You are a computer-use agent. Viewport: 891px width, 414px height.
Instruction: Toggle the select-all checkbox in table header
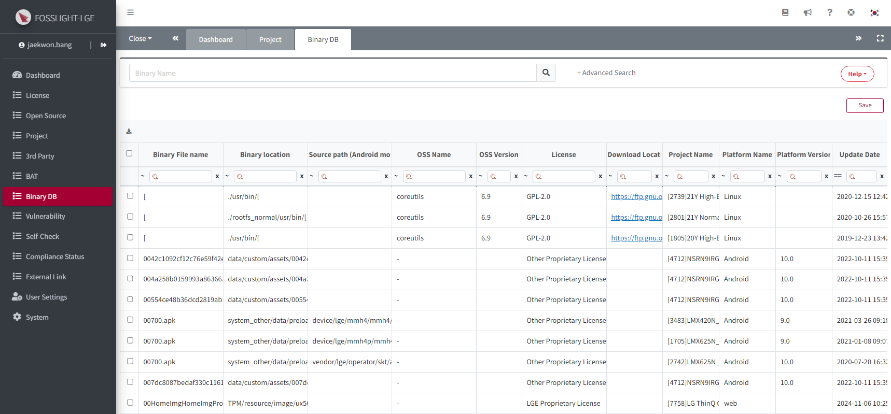[129, 153]
